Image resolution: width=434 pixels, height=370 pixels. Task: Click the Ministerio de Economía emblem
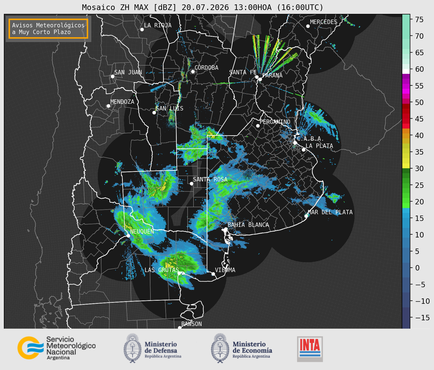coord(219,348)
